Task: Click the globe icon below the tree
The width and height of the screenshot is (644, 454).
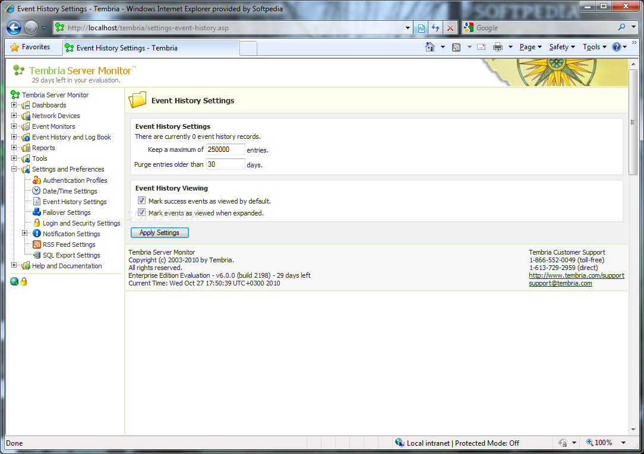Action: (x=14, y=281)
